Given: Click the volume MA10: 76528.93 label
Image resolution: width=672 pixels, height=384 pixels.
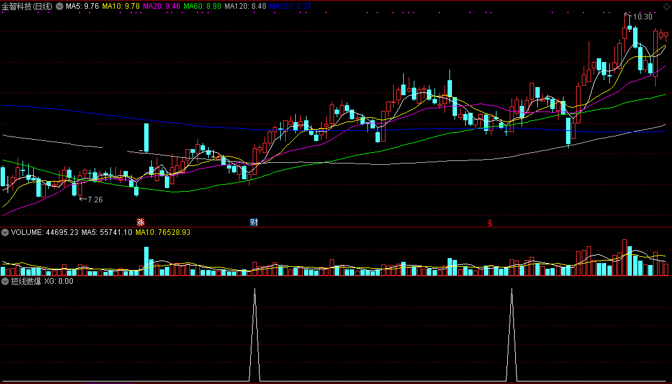Looking at the screenshot, I should pyautogui.click(x=163, y=232).
